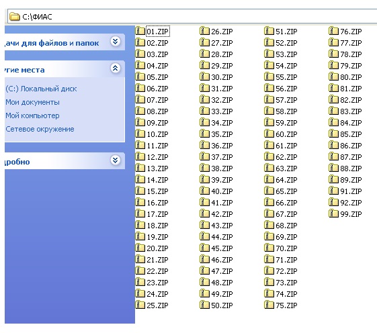This screenshot has width=377, height=333.
Task: Select the 99.ZIP archive icon
Action: point(333,213)
